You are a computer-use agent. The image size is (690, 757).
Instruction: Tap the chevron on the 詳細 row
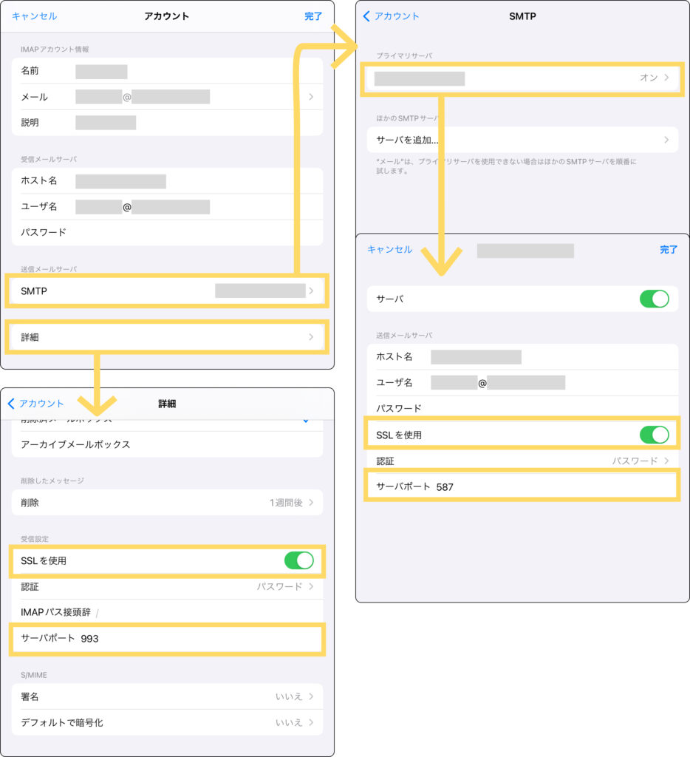point(311,337)
